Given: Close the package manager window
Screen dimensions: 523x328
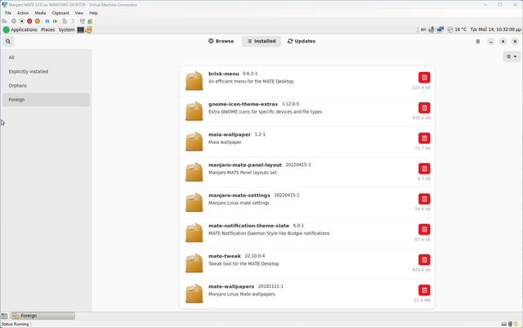Looking at the screenshot, I should (515, 42).
